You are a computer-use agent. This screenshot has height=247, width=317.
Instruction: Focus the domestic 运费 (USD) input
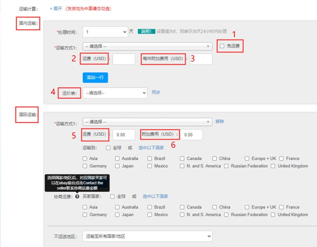124,59
